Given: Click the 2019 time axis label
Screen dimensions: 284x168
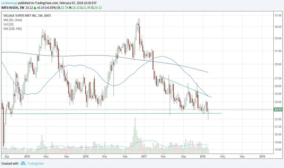Looking at the screenshot, I should 262,156.
